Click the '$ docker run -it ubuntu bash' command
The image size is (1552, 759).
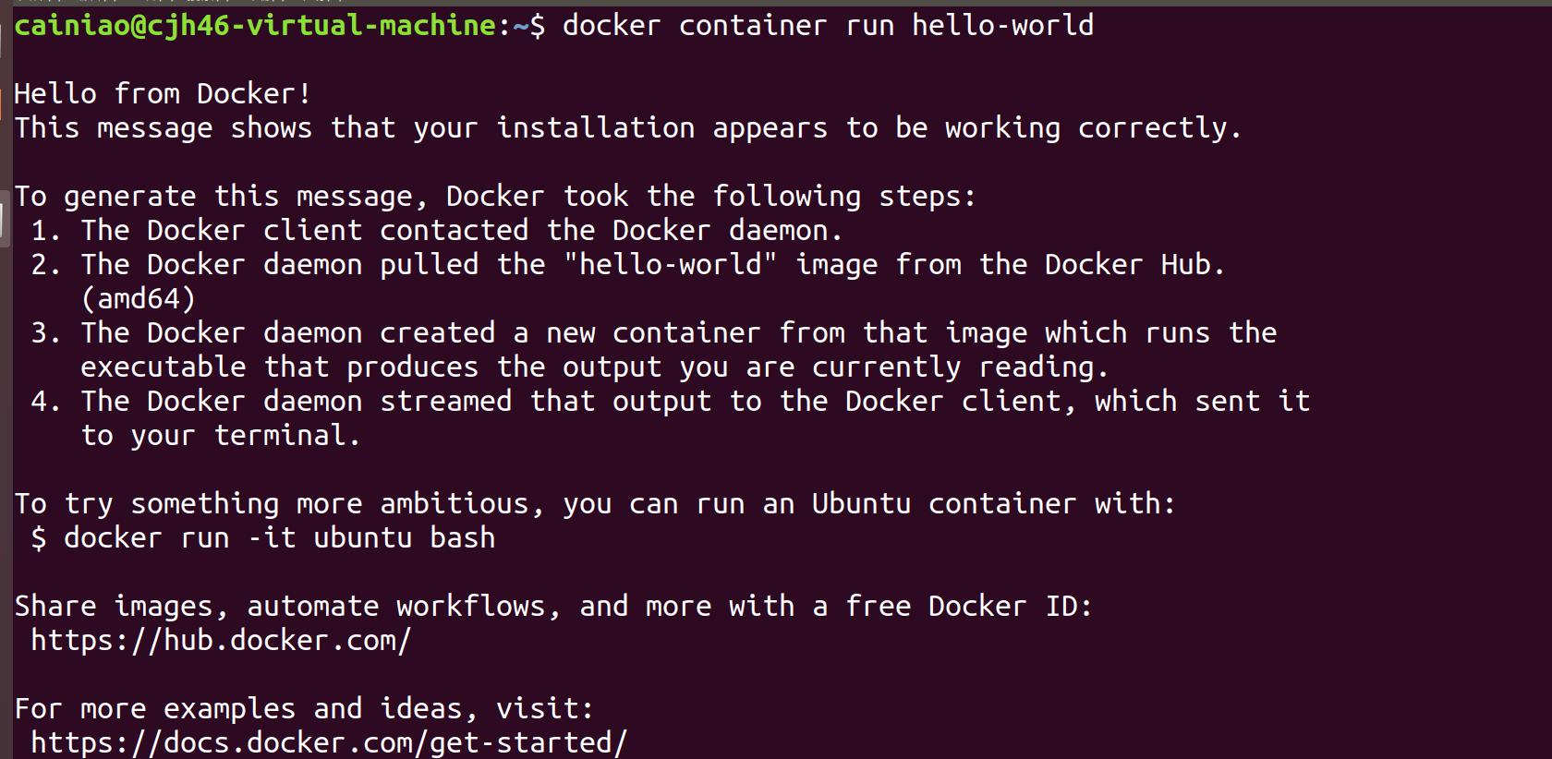pos(263,538)
